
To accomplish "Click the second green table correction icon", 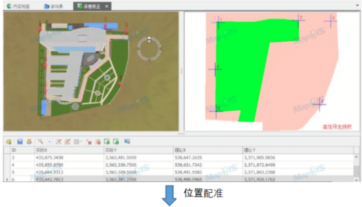I will [116, 141].
